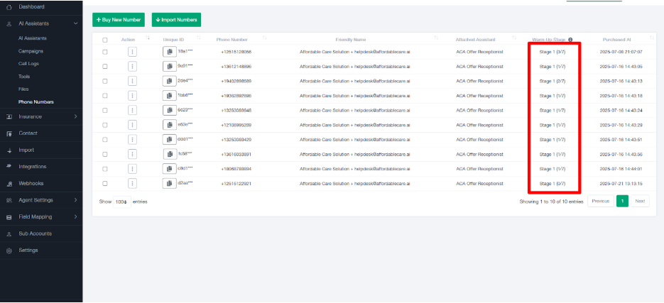Go to Campaigns in the sidebar

tap(31, 51)
